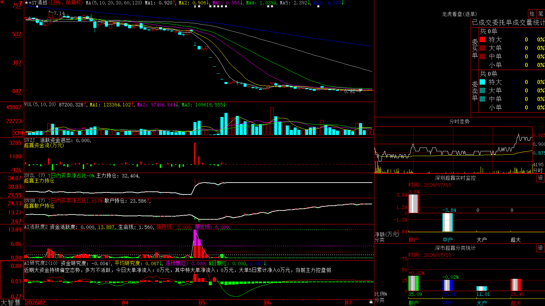Image resolution: width=545 pixels, height=306 pixels.
Task: Click the cyan 中户 bar showing -3.84
Action: [x=448, y=222]
